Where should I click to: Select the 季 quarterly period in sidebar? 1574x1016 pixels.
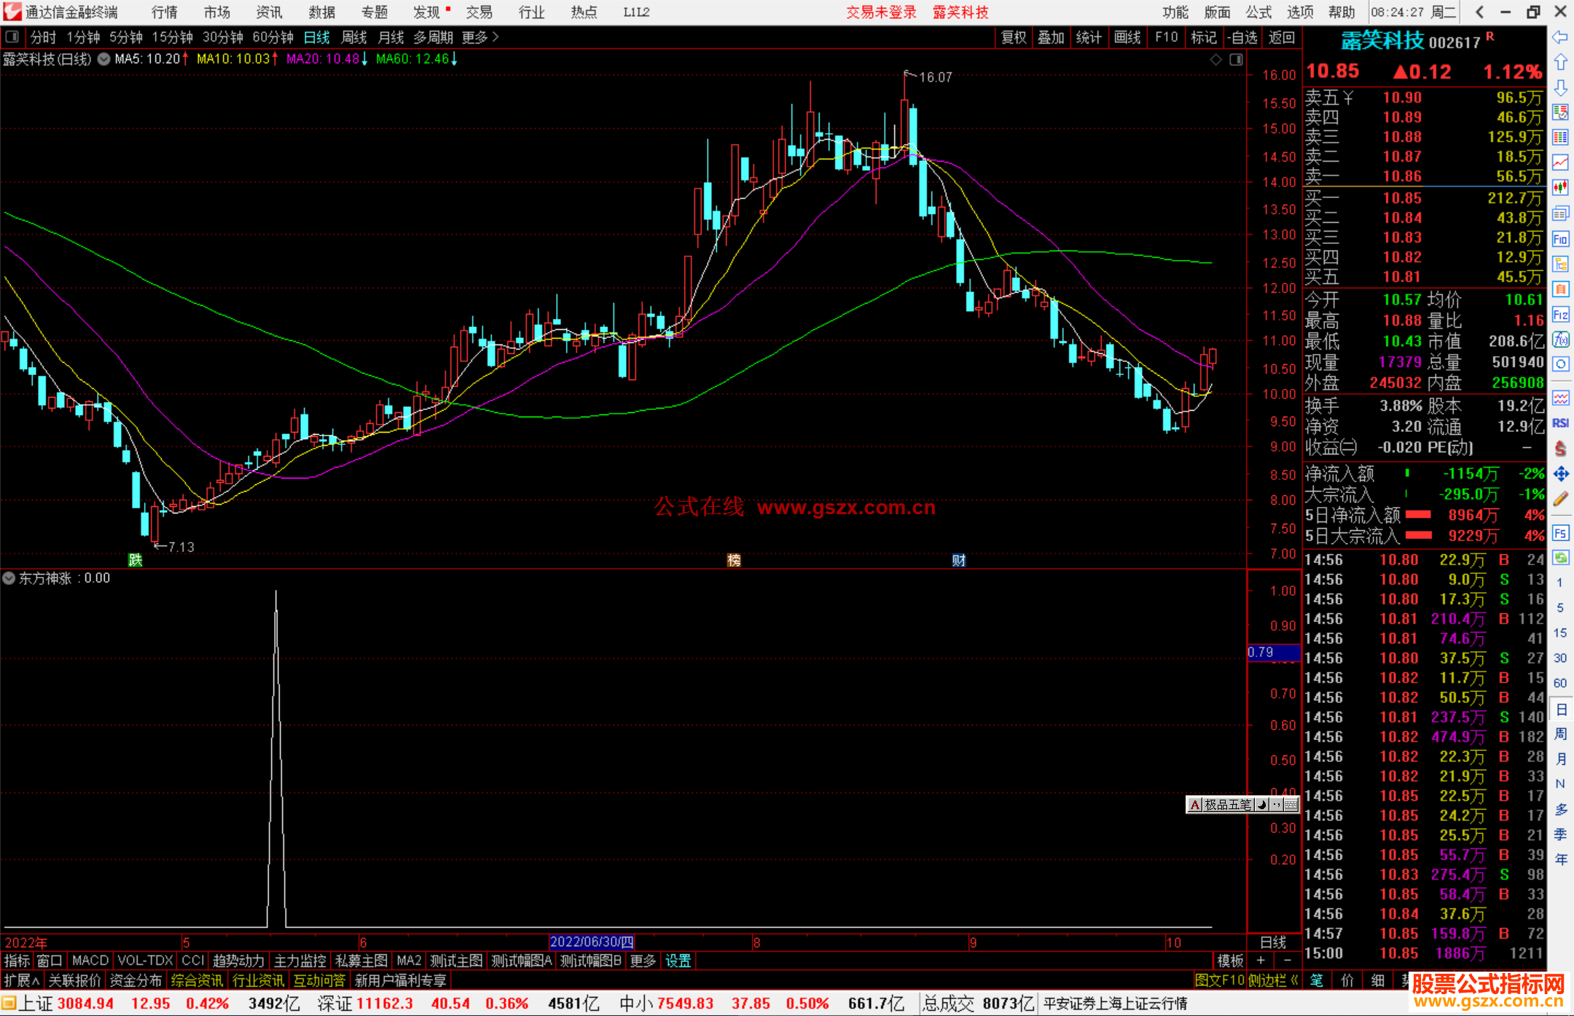coord(1560,835)
